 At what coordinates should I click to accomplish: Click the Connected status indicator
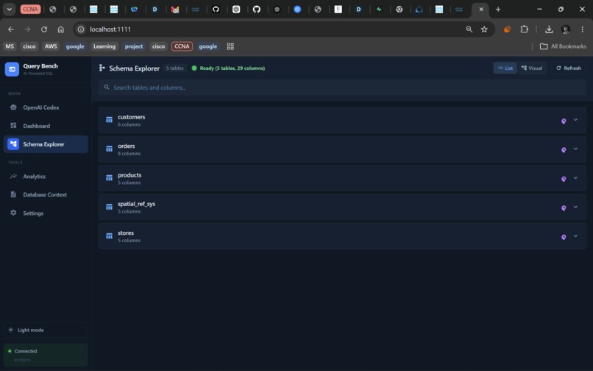click(46, 355)
